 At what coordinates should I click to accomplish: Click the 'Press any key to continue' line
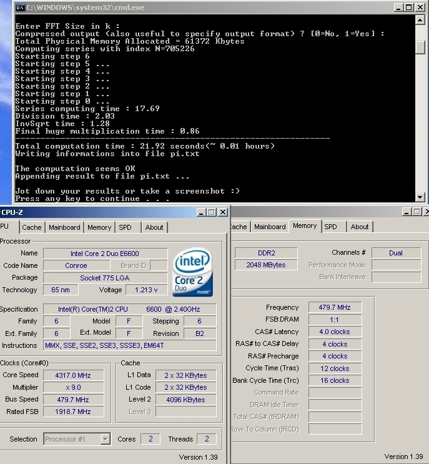pos(92,199)
